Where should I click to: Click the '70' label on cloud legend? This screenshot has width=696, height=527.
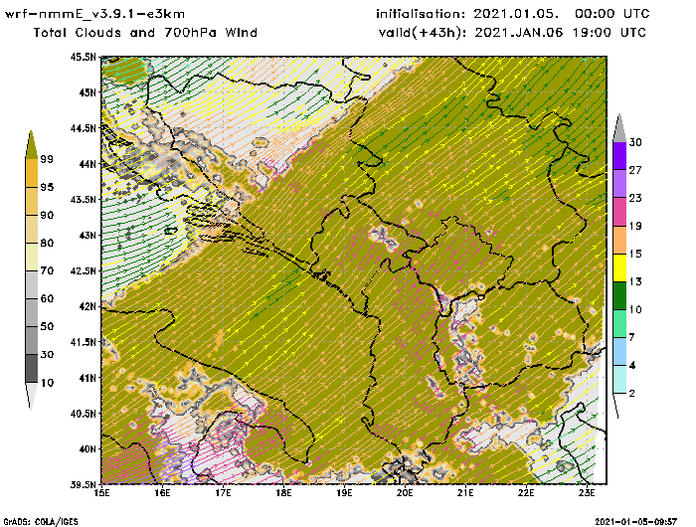coord(47,270)
